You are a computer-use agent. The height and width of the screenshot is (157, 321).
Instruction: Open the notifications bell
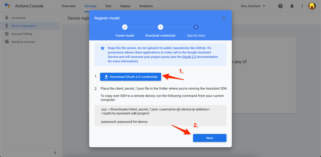[x=292, y=6]
